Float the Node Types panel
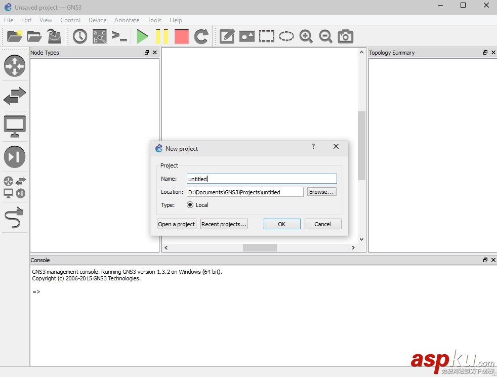 coord(146,53)
